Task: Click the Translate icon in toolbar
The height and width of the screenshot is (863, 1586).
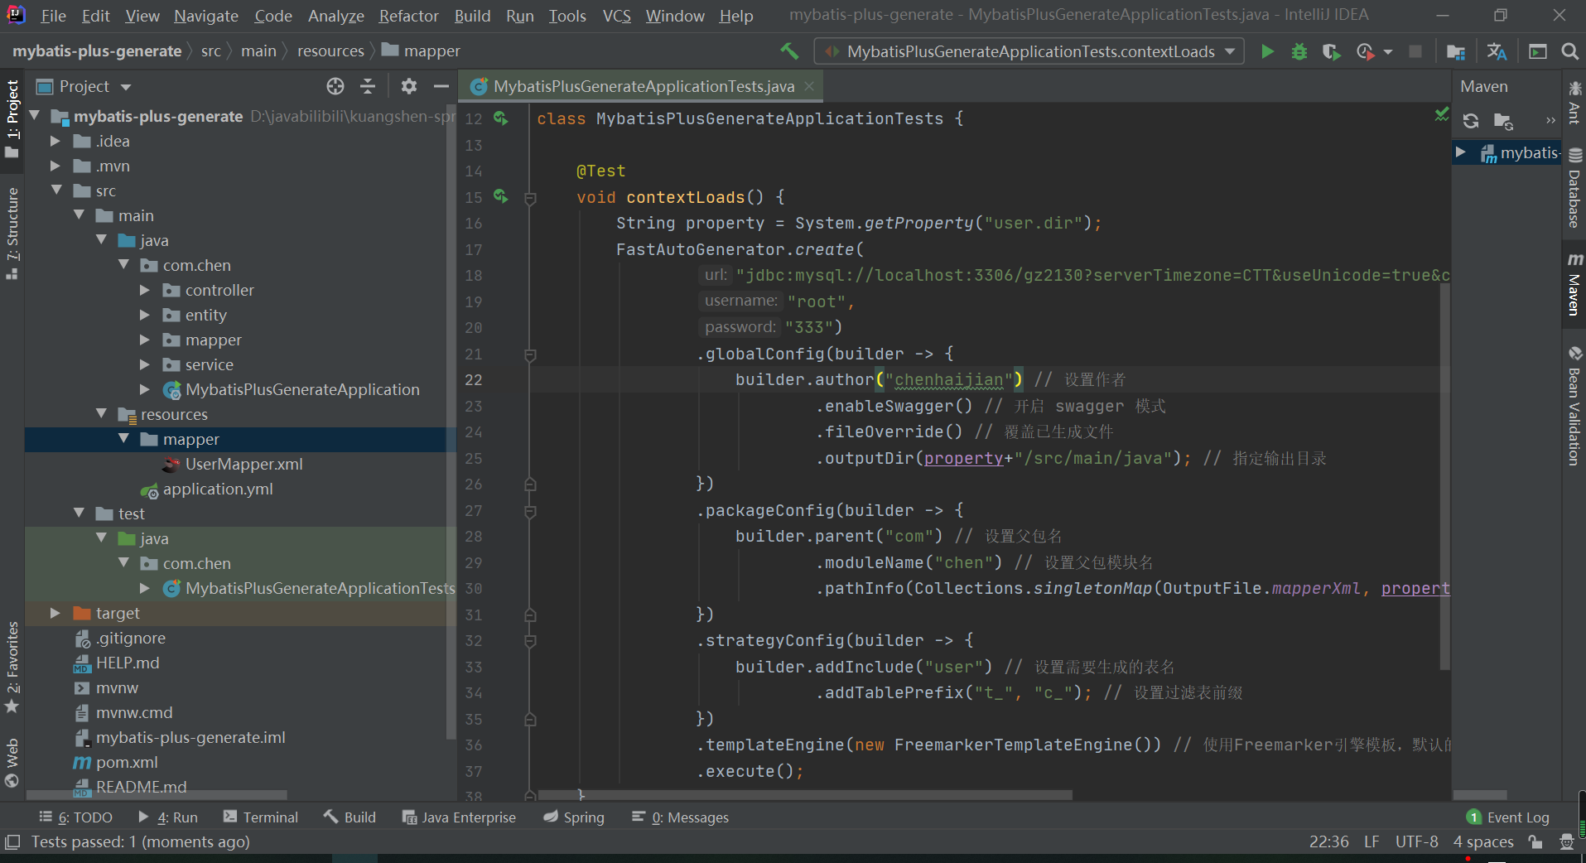Action: (x=1497, y=51)
